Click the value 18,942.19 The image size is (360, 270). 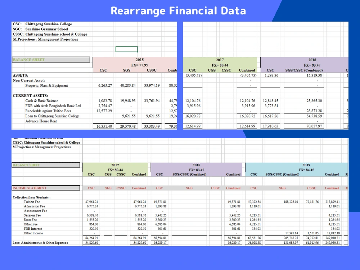tap(333, 233)
